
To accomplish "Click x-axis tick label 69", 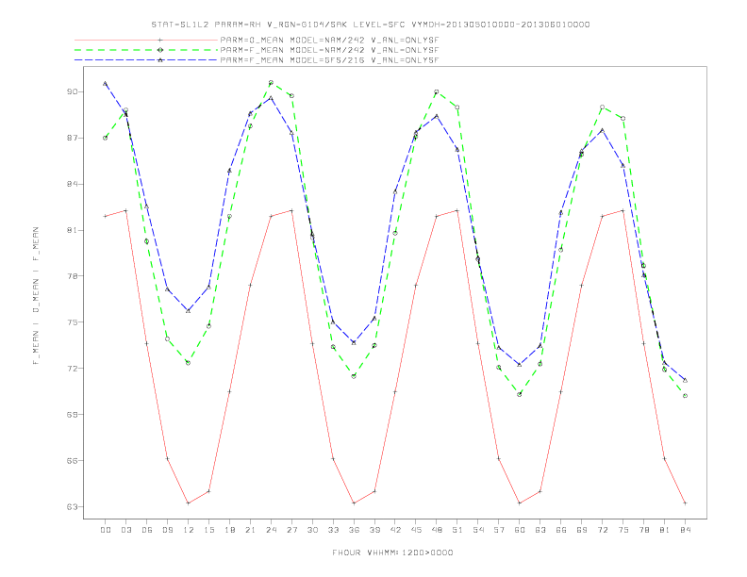I will (582, 530).
